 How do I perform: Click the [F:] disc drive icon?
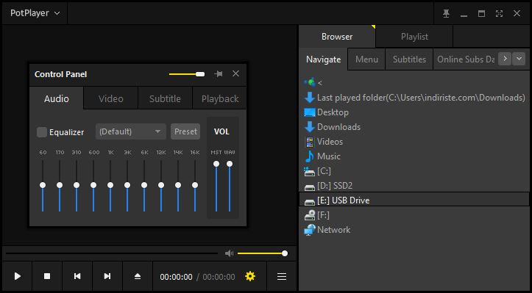[x=310, y=215]
